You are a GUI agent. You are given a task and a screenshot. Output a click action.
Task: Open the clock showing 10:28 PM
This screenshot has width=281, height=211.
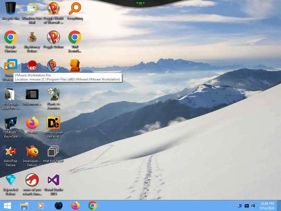267,206
